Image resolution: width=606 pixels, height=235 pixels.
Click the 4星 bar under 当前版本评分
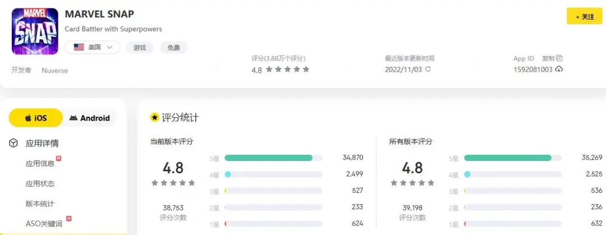pos(273,174)
